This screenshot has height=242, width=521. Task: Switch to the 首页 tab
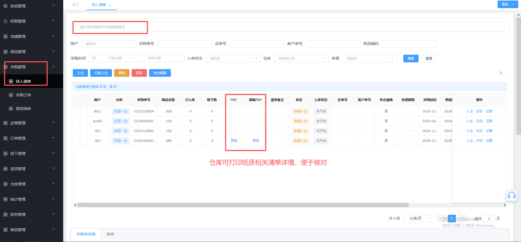pyautogui.click(x=76, y=5)
